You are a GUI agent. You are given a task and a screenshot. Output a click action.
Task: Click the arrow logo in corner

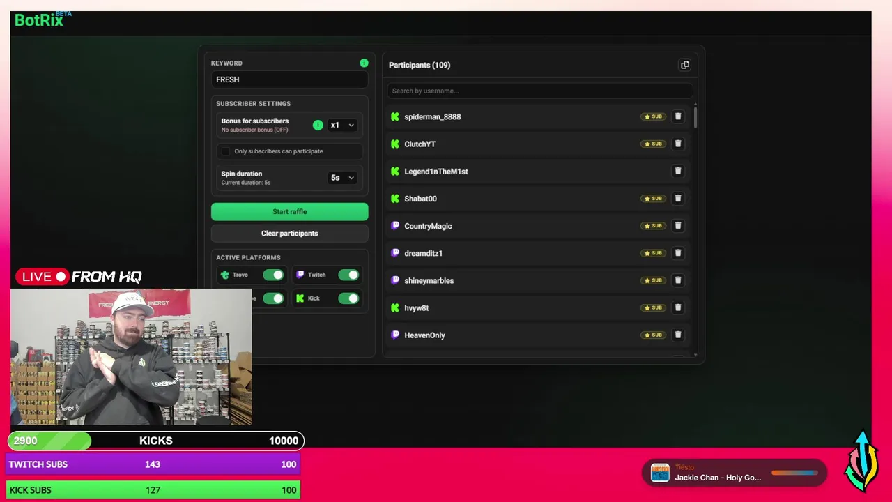pyautogui.click(x=862, y=462)
